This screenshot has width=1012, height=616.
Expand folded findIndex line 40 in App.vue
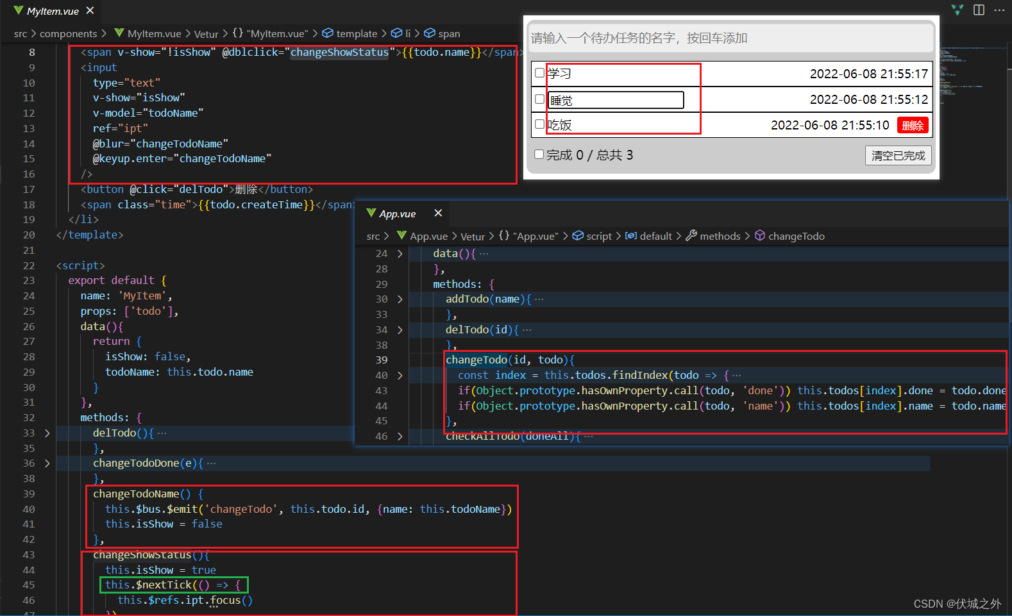pyautogui.click(x=400, y=376)
